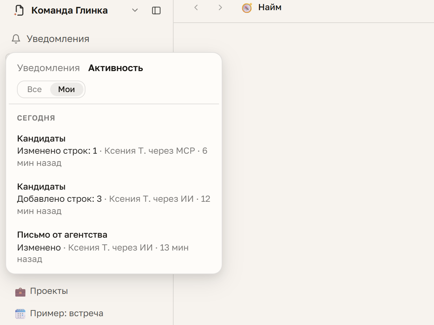Open the Команда Глинка workspace dropdown chevron
434x325 pixels.
tap(135, 10)
